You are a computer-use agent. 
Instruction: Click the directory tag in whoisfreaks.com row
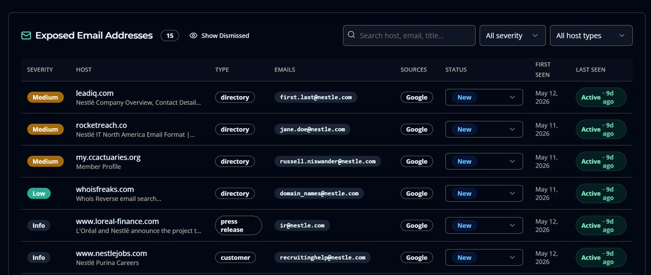click(235, 194)
